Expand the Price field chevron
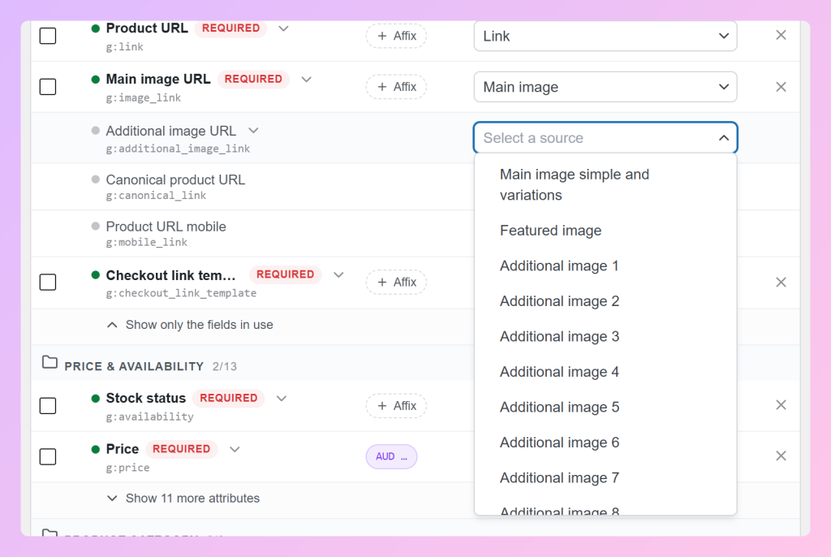This screenshot has width=831, height=557. pos(235,449)
